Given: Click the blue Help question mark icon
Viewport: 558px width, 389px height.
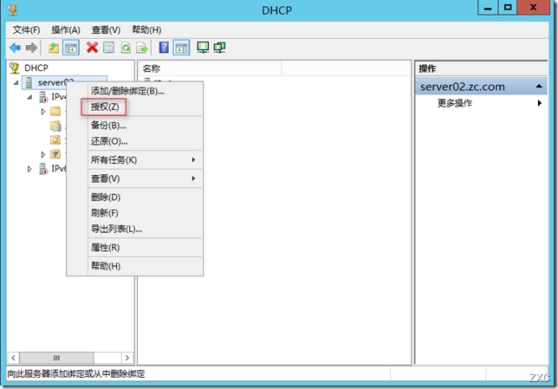Looking at the screenshot, I should pyautogui.click(x=164, y=48).
